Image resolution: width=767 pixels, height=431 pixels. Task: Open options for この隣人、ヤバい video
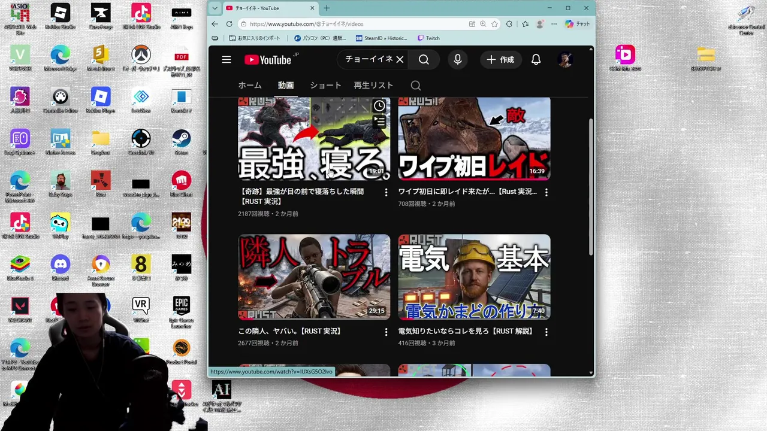click(x=386, y=332)
